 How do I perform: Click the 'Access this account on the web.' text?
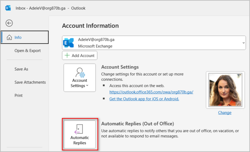pyautogui.click(x=137, y=86)
